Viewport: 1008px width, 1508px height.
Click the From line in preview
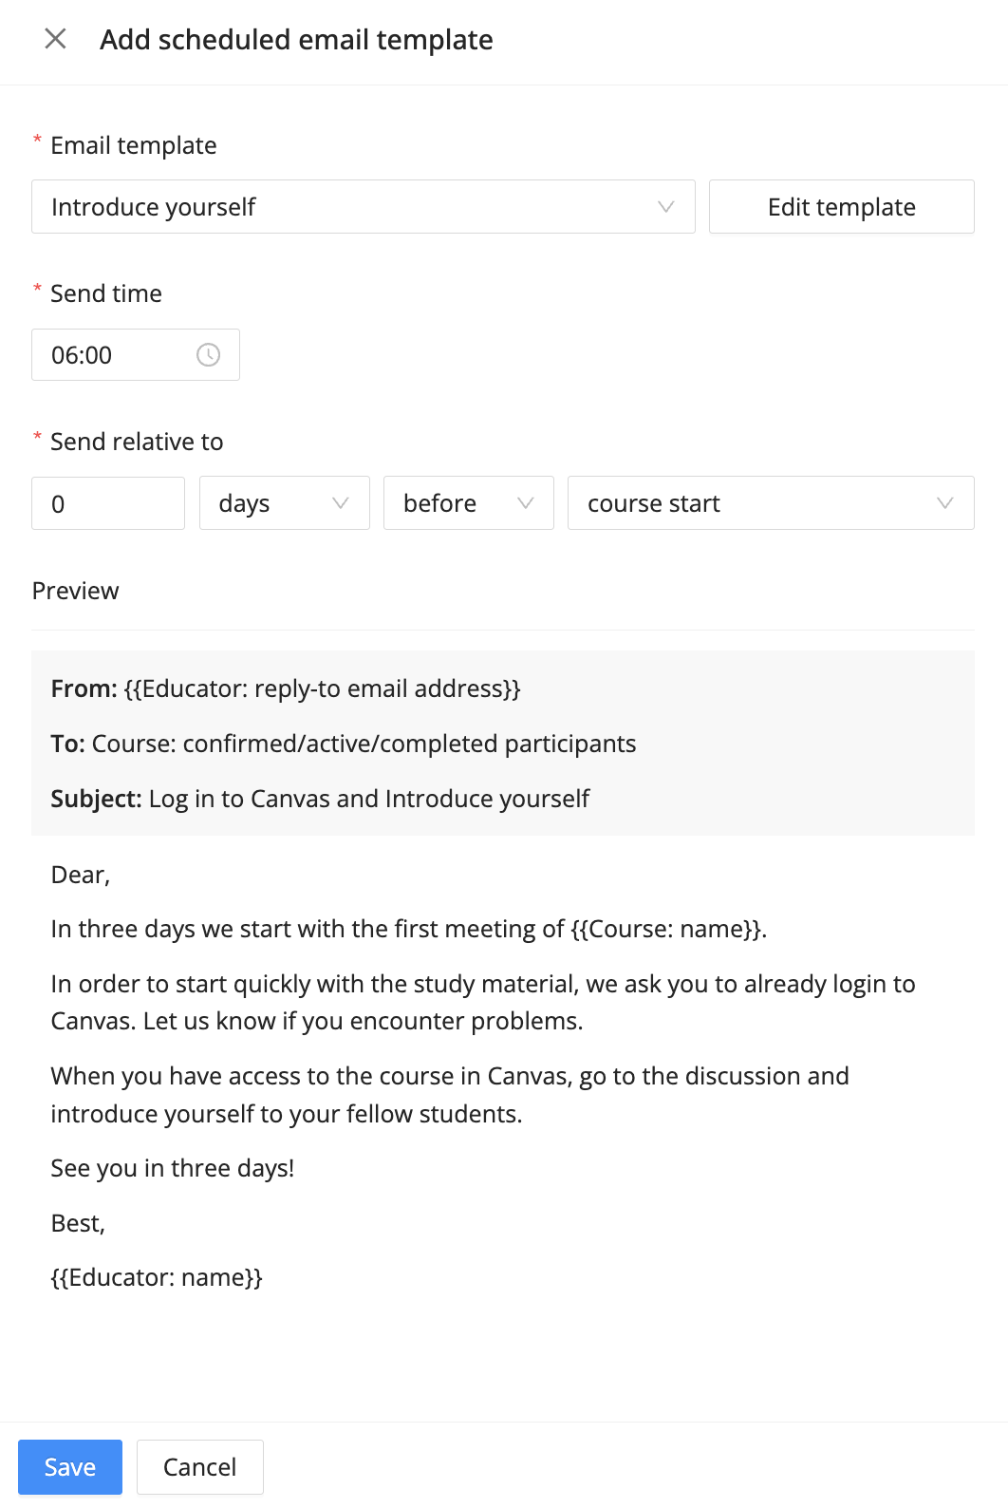(x=286, y=688)
